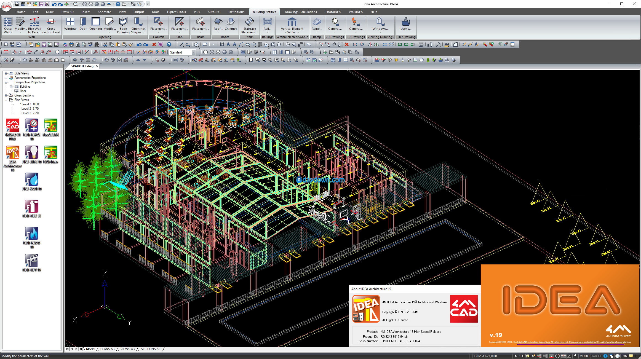Screen dimensions: 641x359
Task: Launch the 4MCAD 21 PRO shortcut
Action: pyautogui.click(x=13, y=129)
